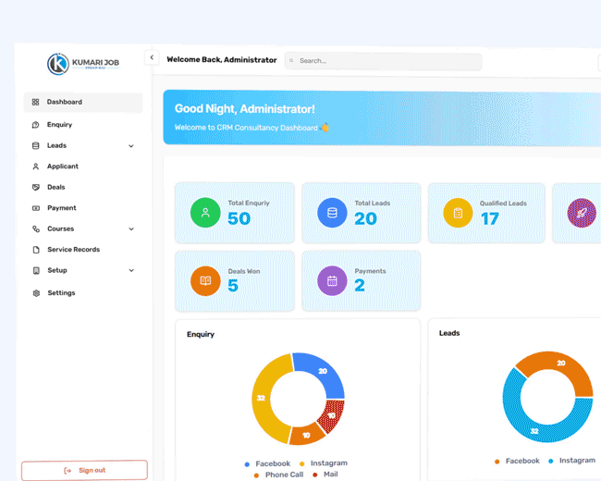The height and width of the screenshot is (481, 601).
Task: Click the green Total Enquiry person icon
Action: pyautogui.click(x=205, y=213)
